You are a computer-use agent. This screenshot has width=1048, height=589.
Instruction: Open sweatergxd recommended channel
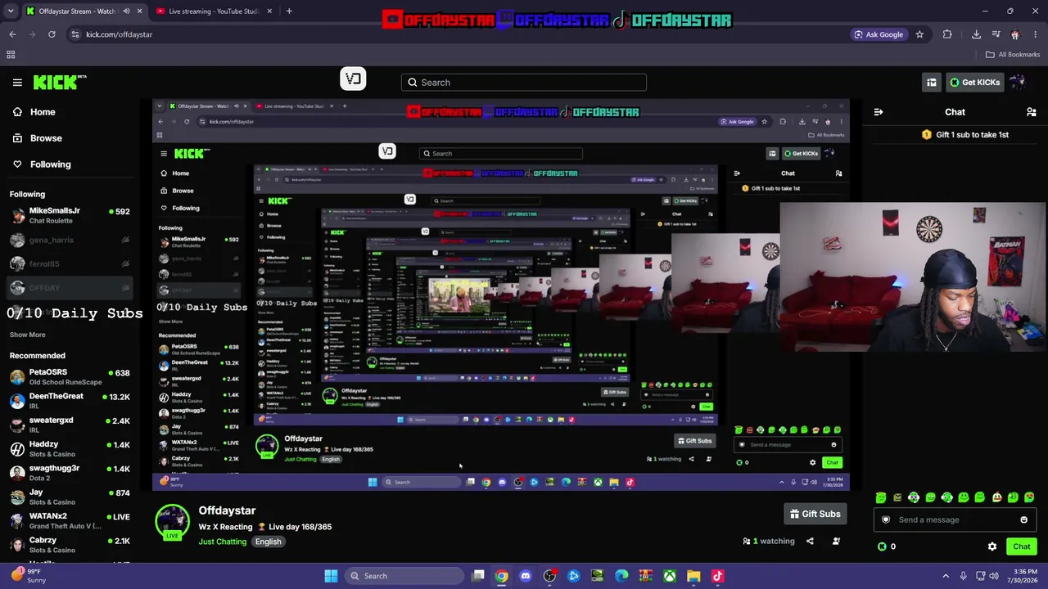point(70,425)
